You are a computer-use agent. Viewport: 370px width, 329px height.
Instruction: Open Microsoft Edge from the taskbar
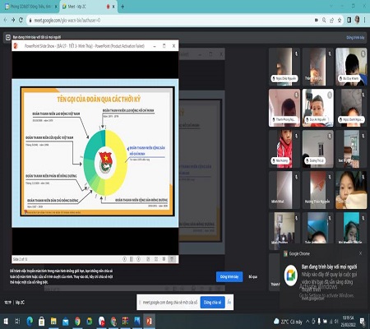(30, 322)
